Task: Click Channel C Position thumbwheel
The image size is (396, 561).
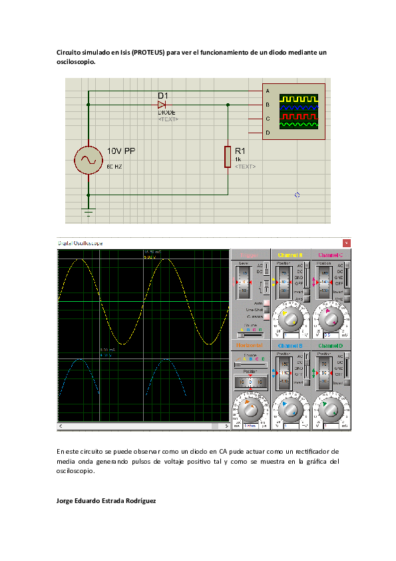Action: 324,282
